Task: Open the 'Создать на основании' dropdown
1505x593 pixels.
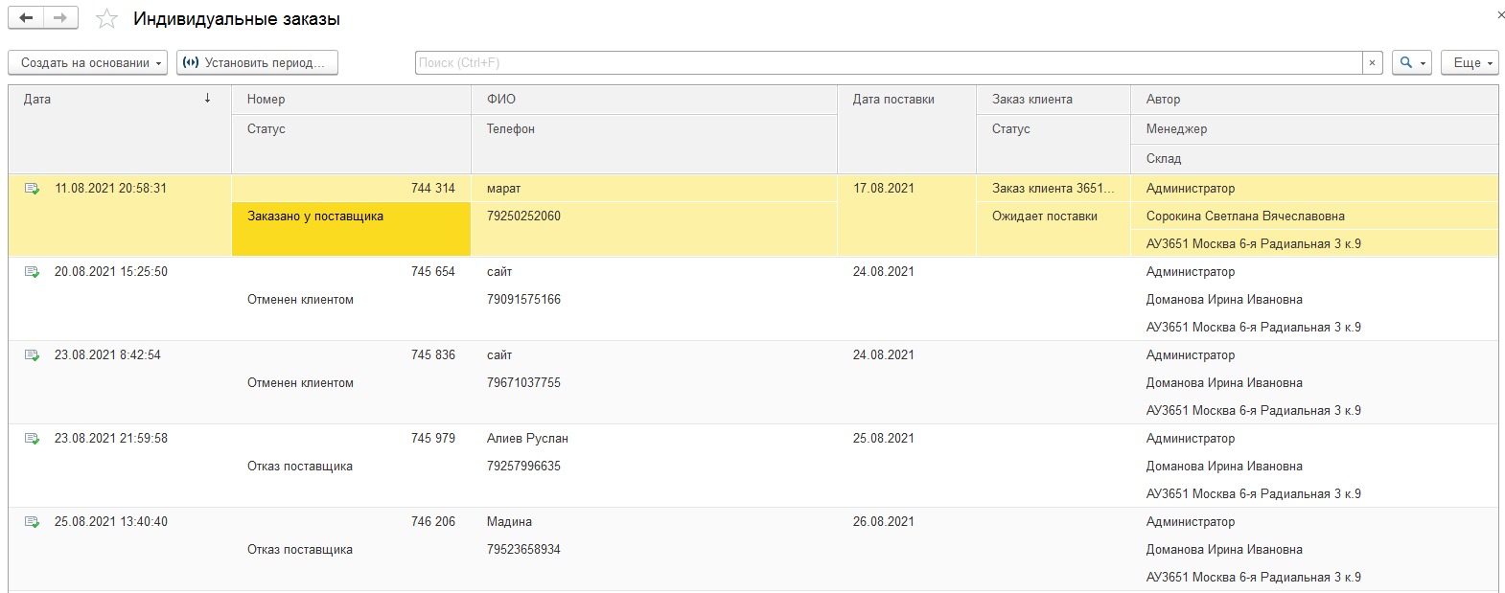Action: coord(88,63)
